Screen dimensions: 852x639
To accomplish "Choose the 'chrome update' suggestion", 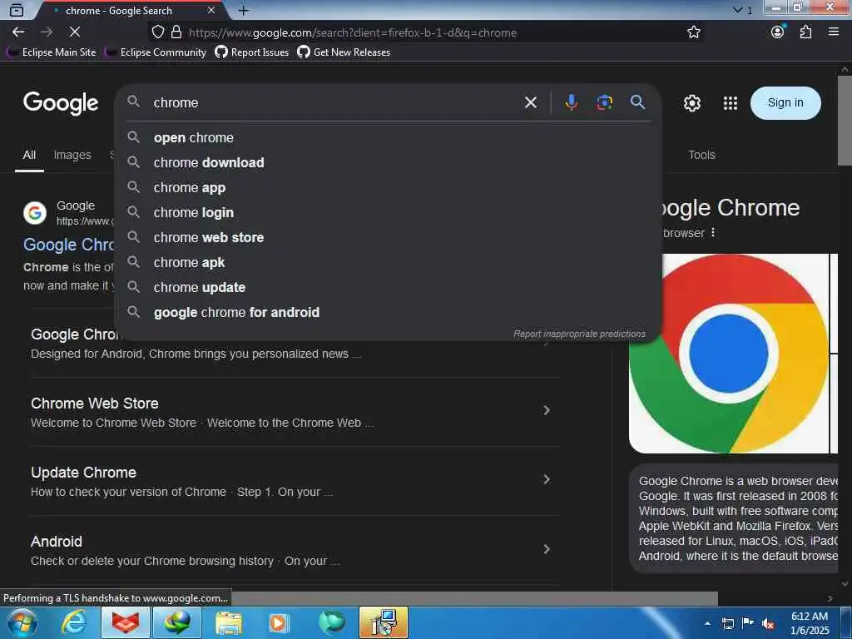I will (388, 287).
